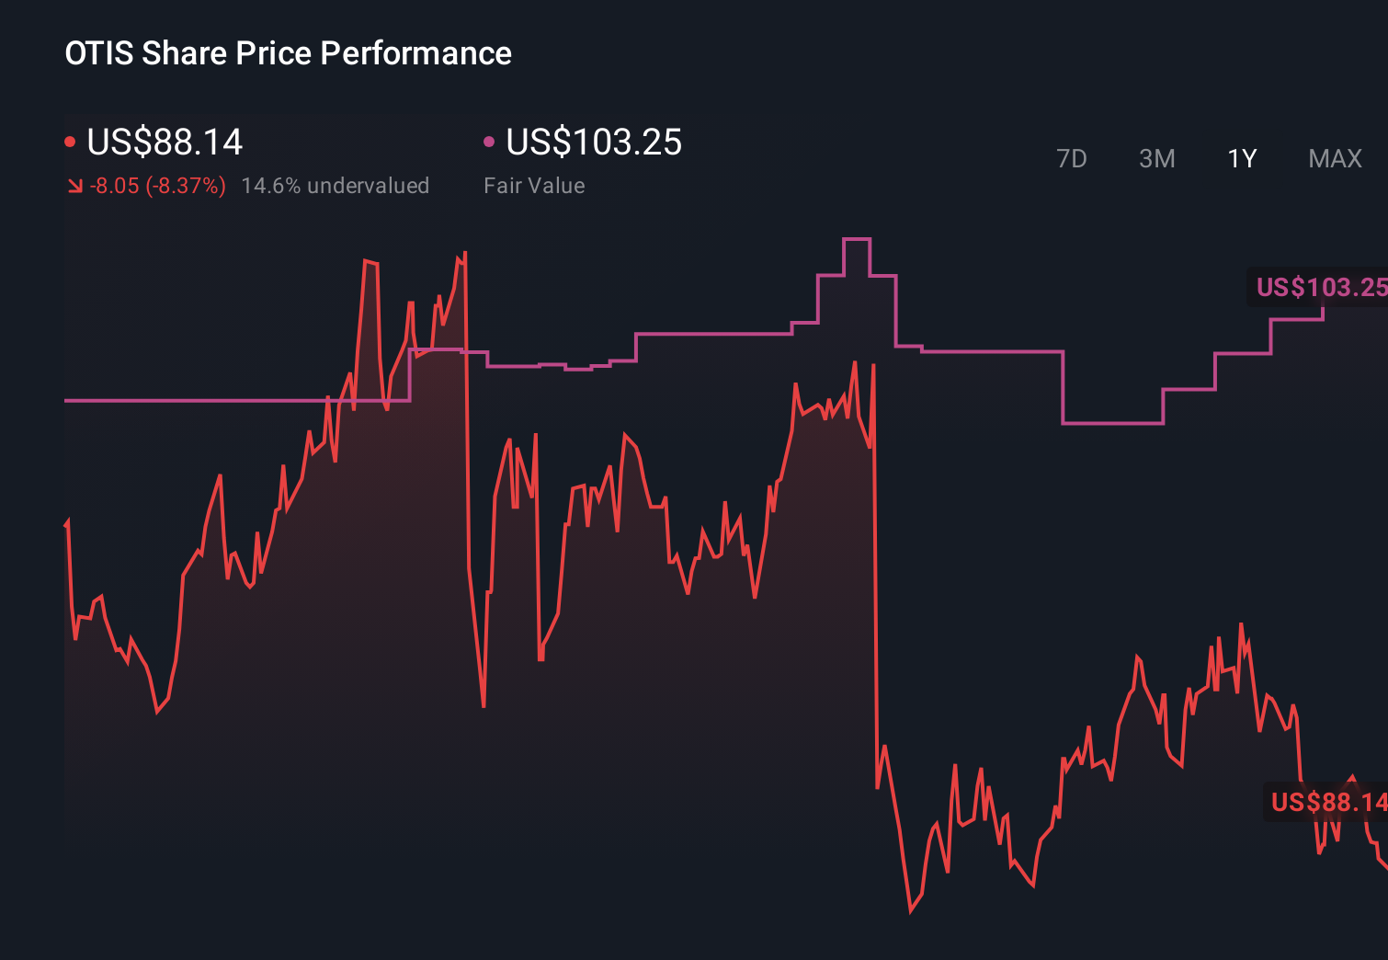Image resolution: width=1388 pixels, height=960 pixels.
Task: Toggle the share price series visibility
Action: tap(164, 143)
